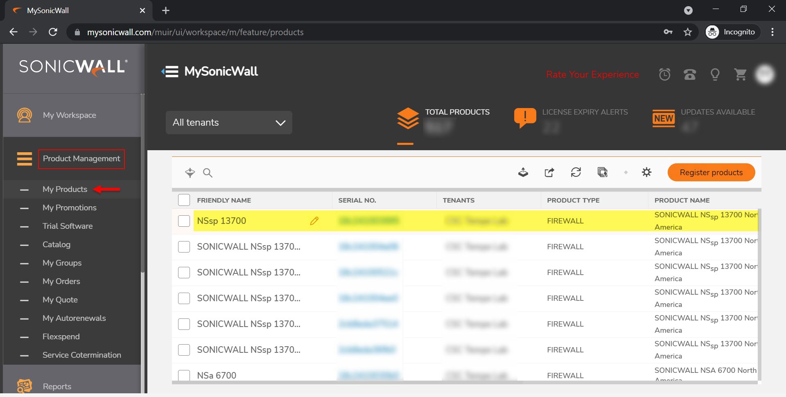Click the NEW updates available icon
This screenshot has height=397, width=786.
click(x=664, y=118)
